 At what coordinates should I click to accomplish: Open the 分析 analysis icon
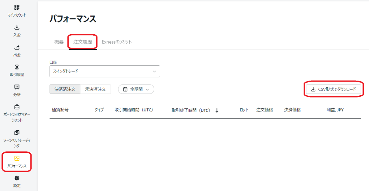(x=17, y=87)
